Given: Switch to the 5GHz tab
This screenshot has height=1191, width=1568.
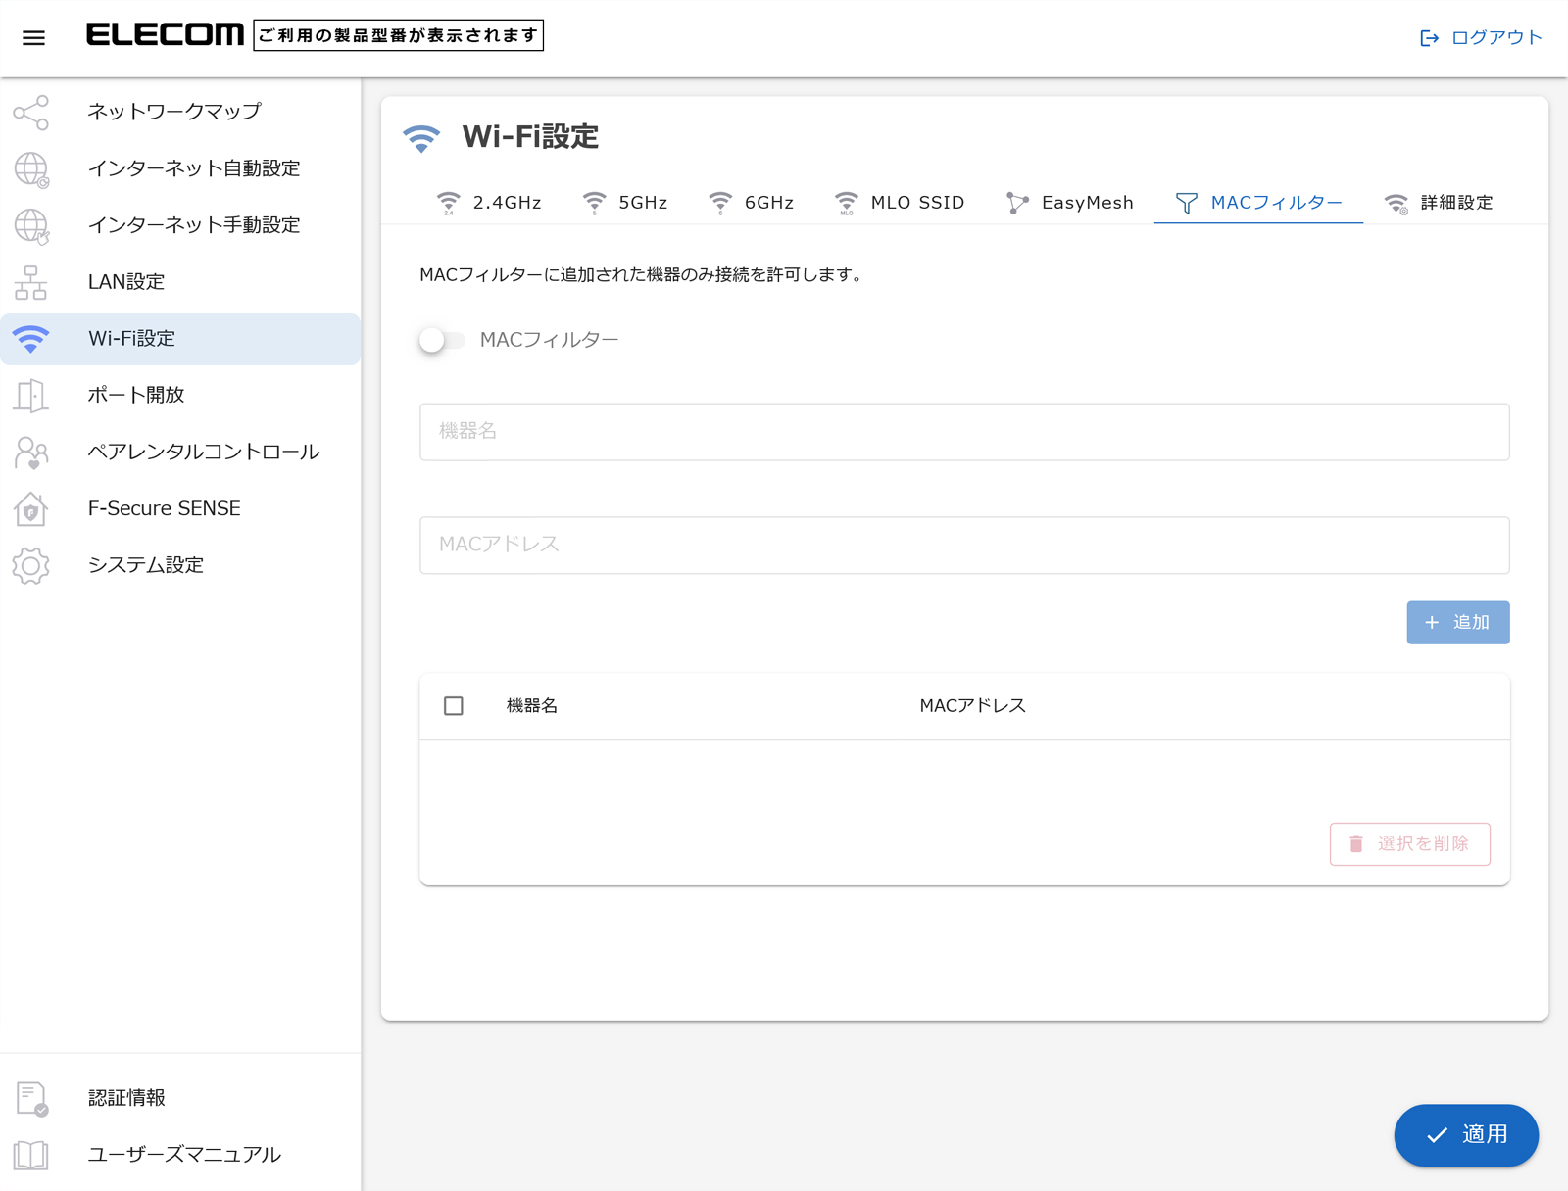Looking at the screenshot, I should click(625, 203).
